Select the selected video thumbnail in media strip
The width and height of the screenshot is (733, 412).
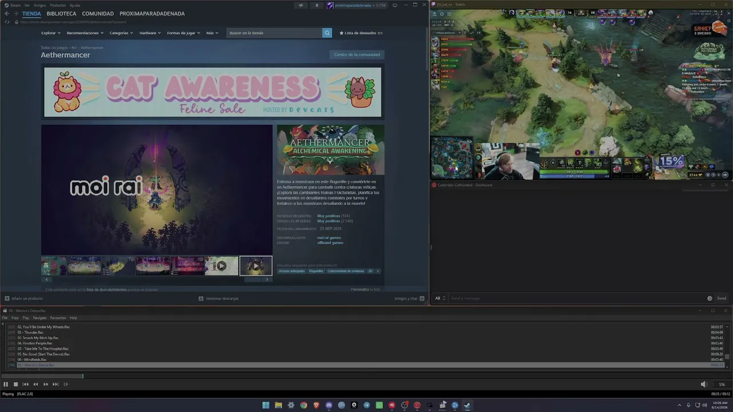pos(256,266)
